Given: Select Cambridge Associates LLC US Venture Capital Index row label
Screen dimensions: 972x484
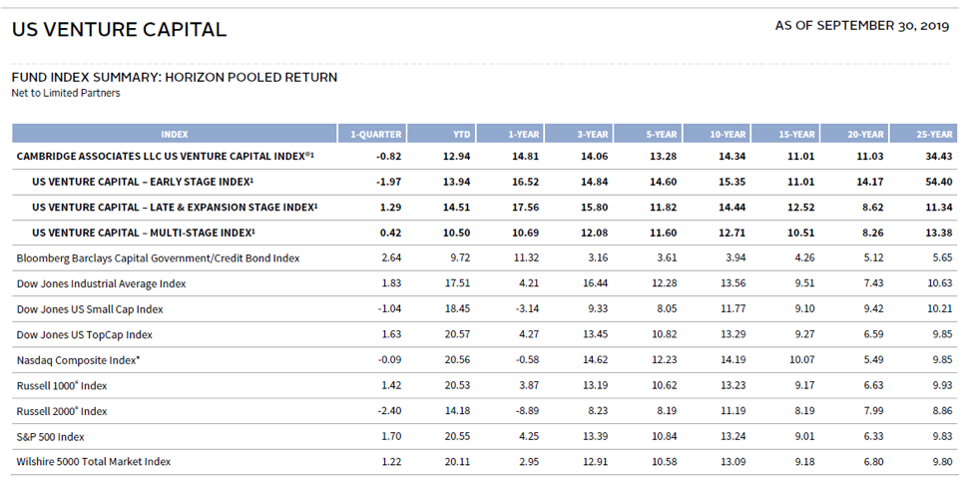Looking at the screenshot, I should tap(166, 156).
